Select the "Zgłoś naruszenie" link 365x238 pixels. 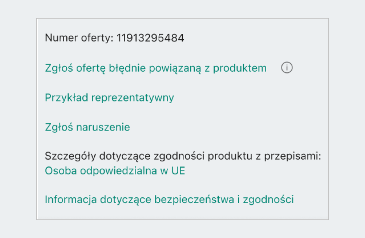87,127
